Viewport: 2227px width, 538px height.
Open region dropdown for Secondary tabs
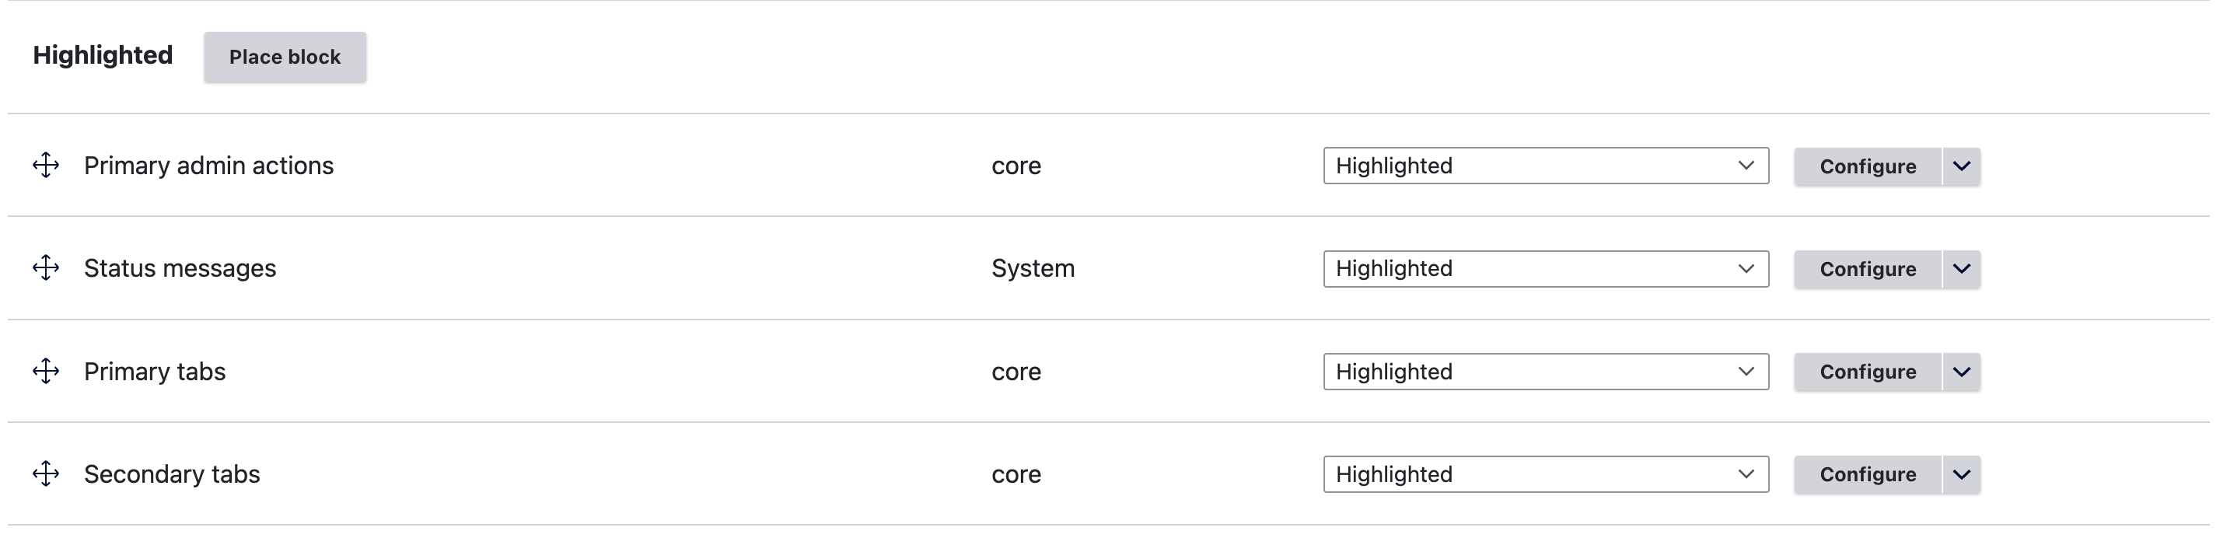tap(1545, 474)
